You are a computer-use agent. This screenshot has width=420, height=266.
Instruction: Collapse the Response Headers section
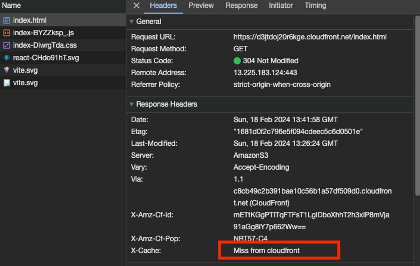[x=132, y=104]
